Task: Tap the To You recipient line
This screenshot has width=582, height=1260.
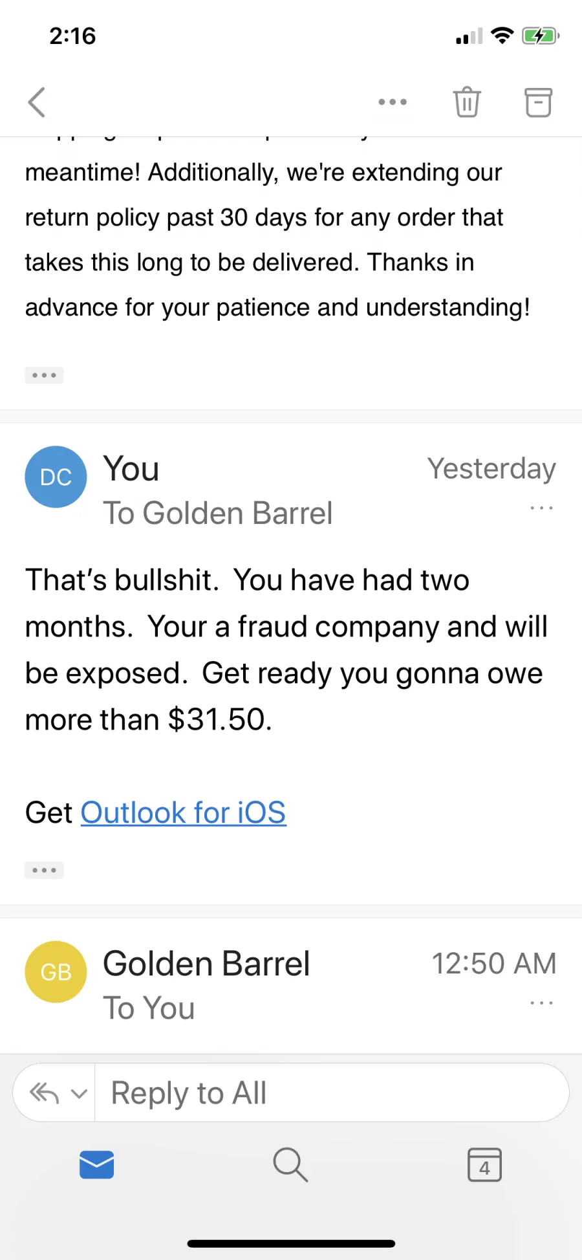Action: tap(149, 1008)
